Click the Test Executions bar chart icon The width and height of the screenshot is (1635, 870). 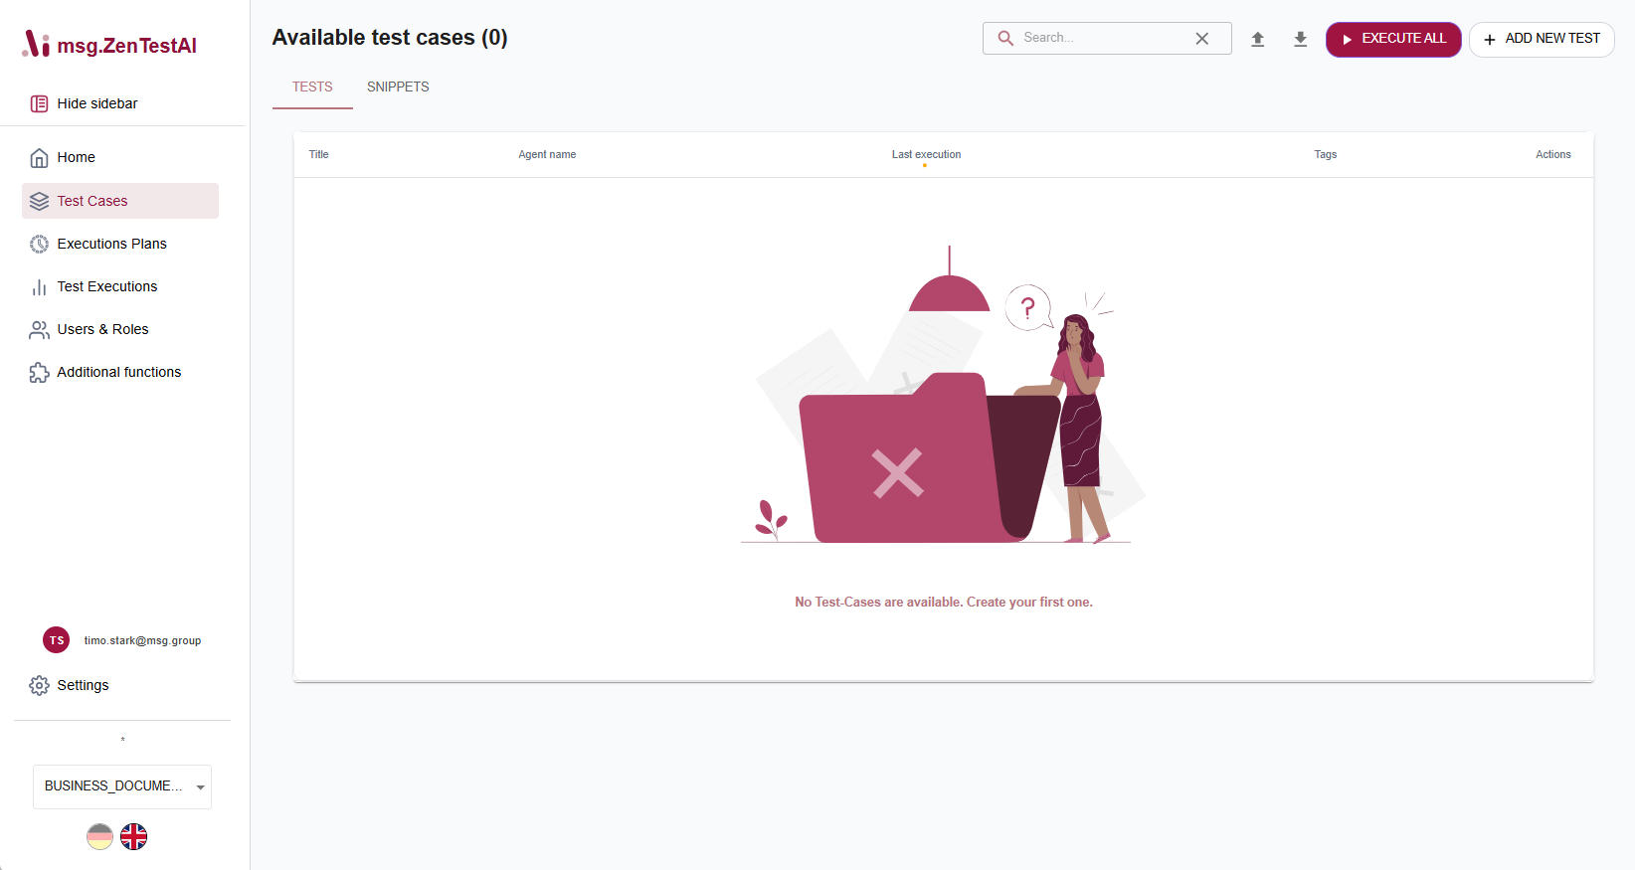[x=39, y=287]
